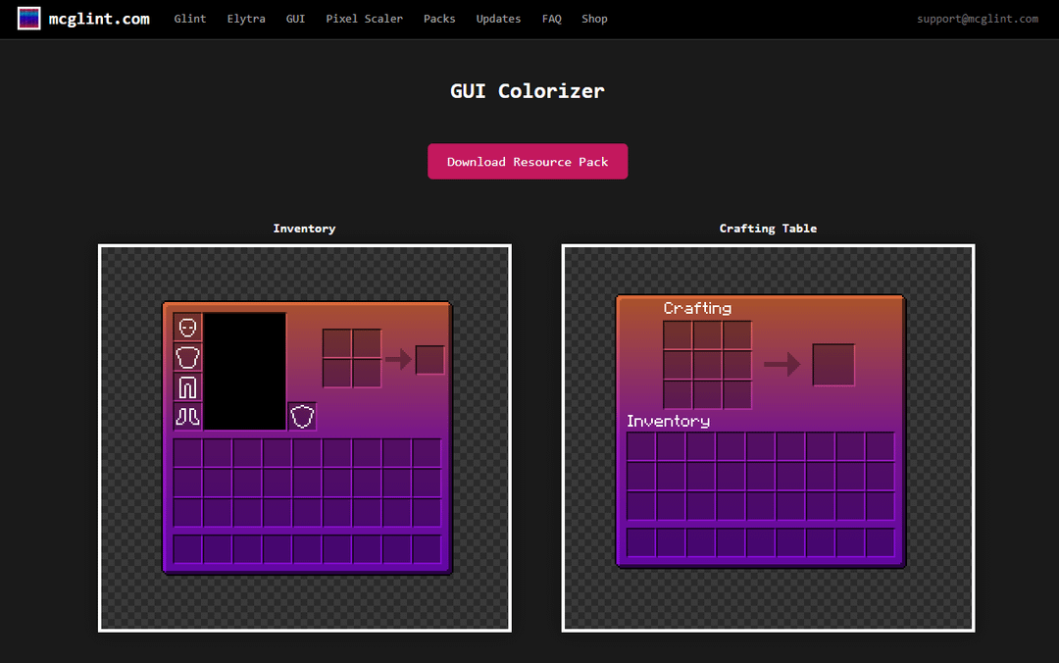Open the Glint menu item
Screen dimensions: 1059x663
coord(190,19)
